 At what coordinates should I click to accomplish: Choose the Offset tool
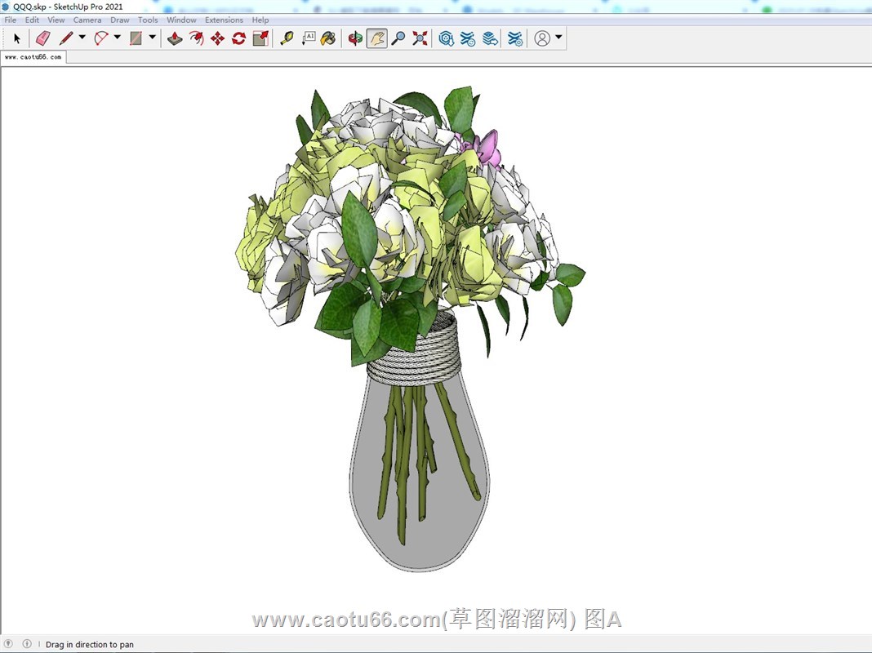pos(196,38)
